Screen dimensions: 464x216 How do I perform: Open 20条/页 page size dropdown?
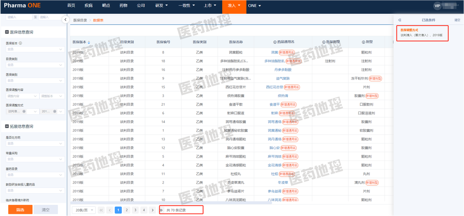(84, 210)
